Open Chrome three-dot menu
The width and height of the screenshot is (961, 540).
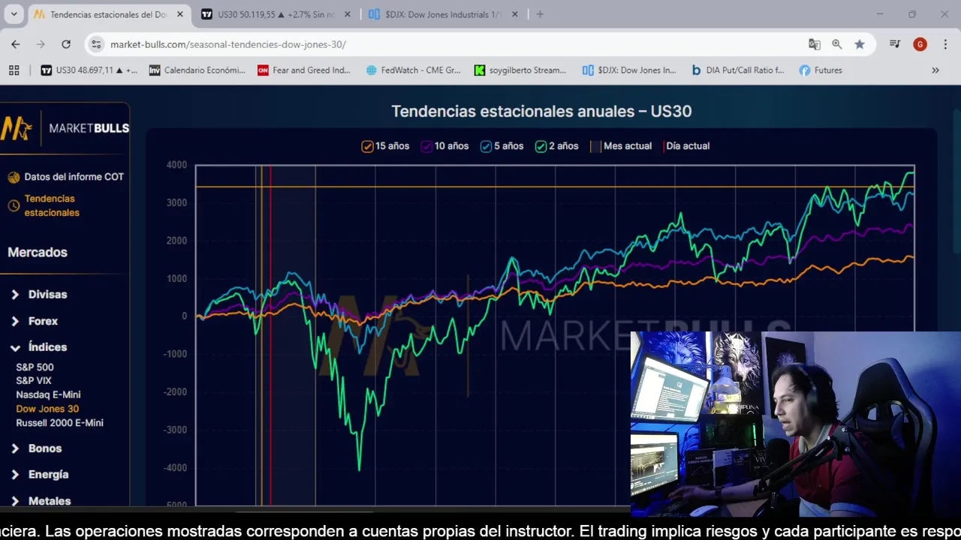click(944, 44)
